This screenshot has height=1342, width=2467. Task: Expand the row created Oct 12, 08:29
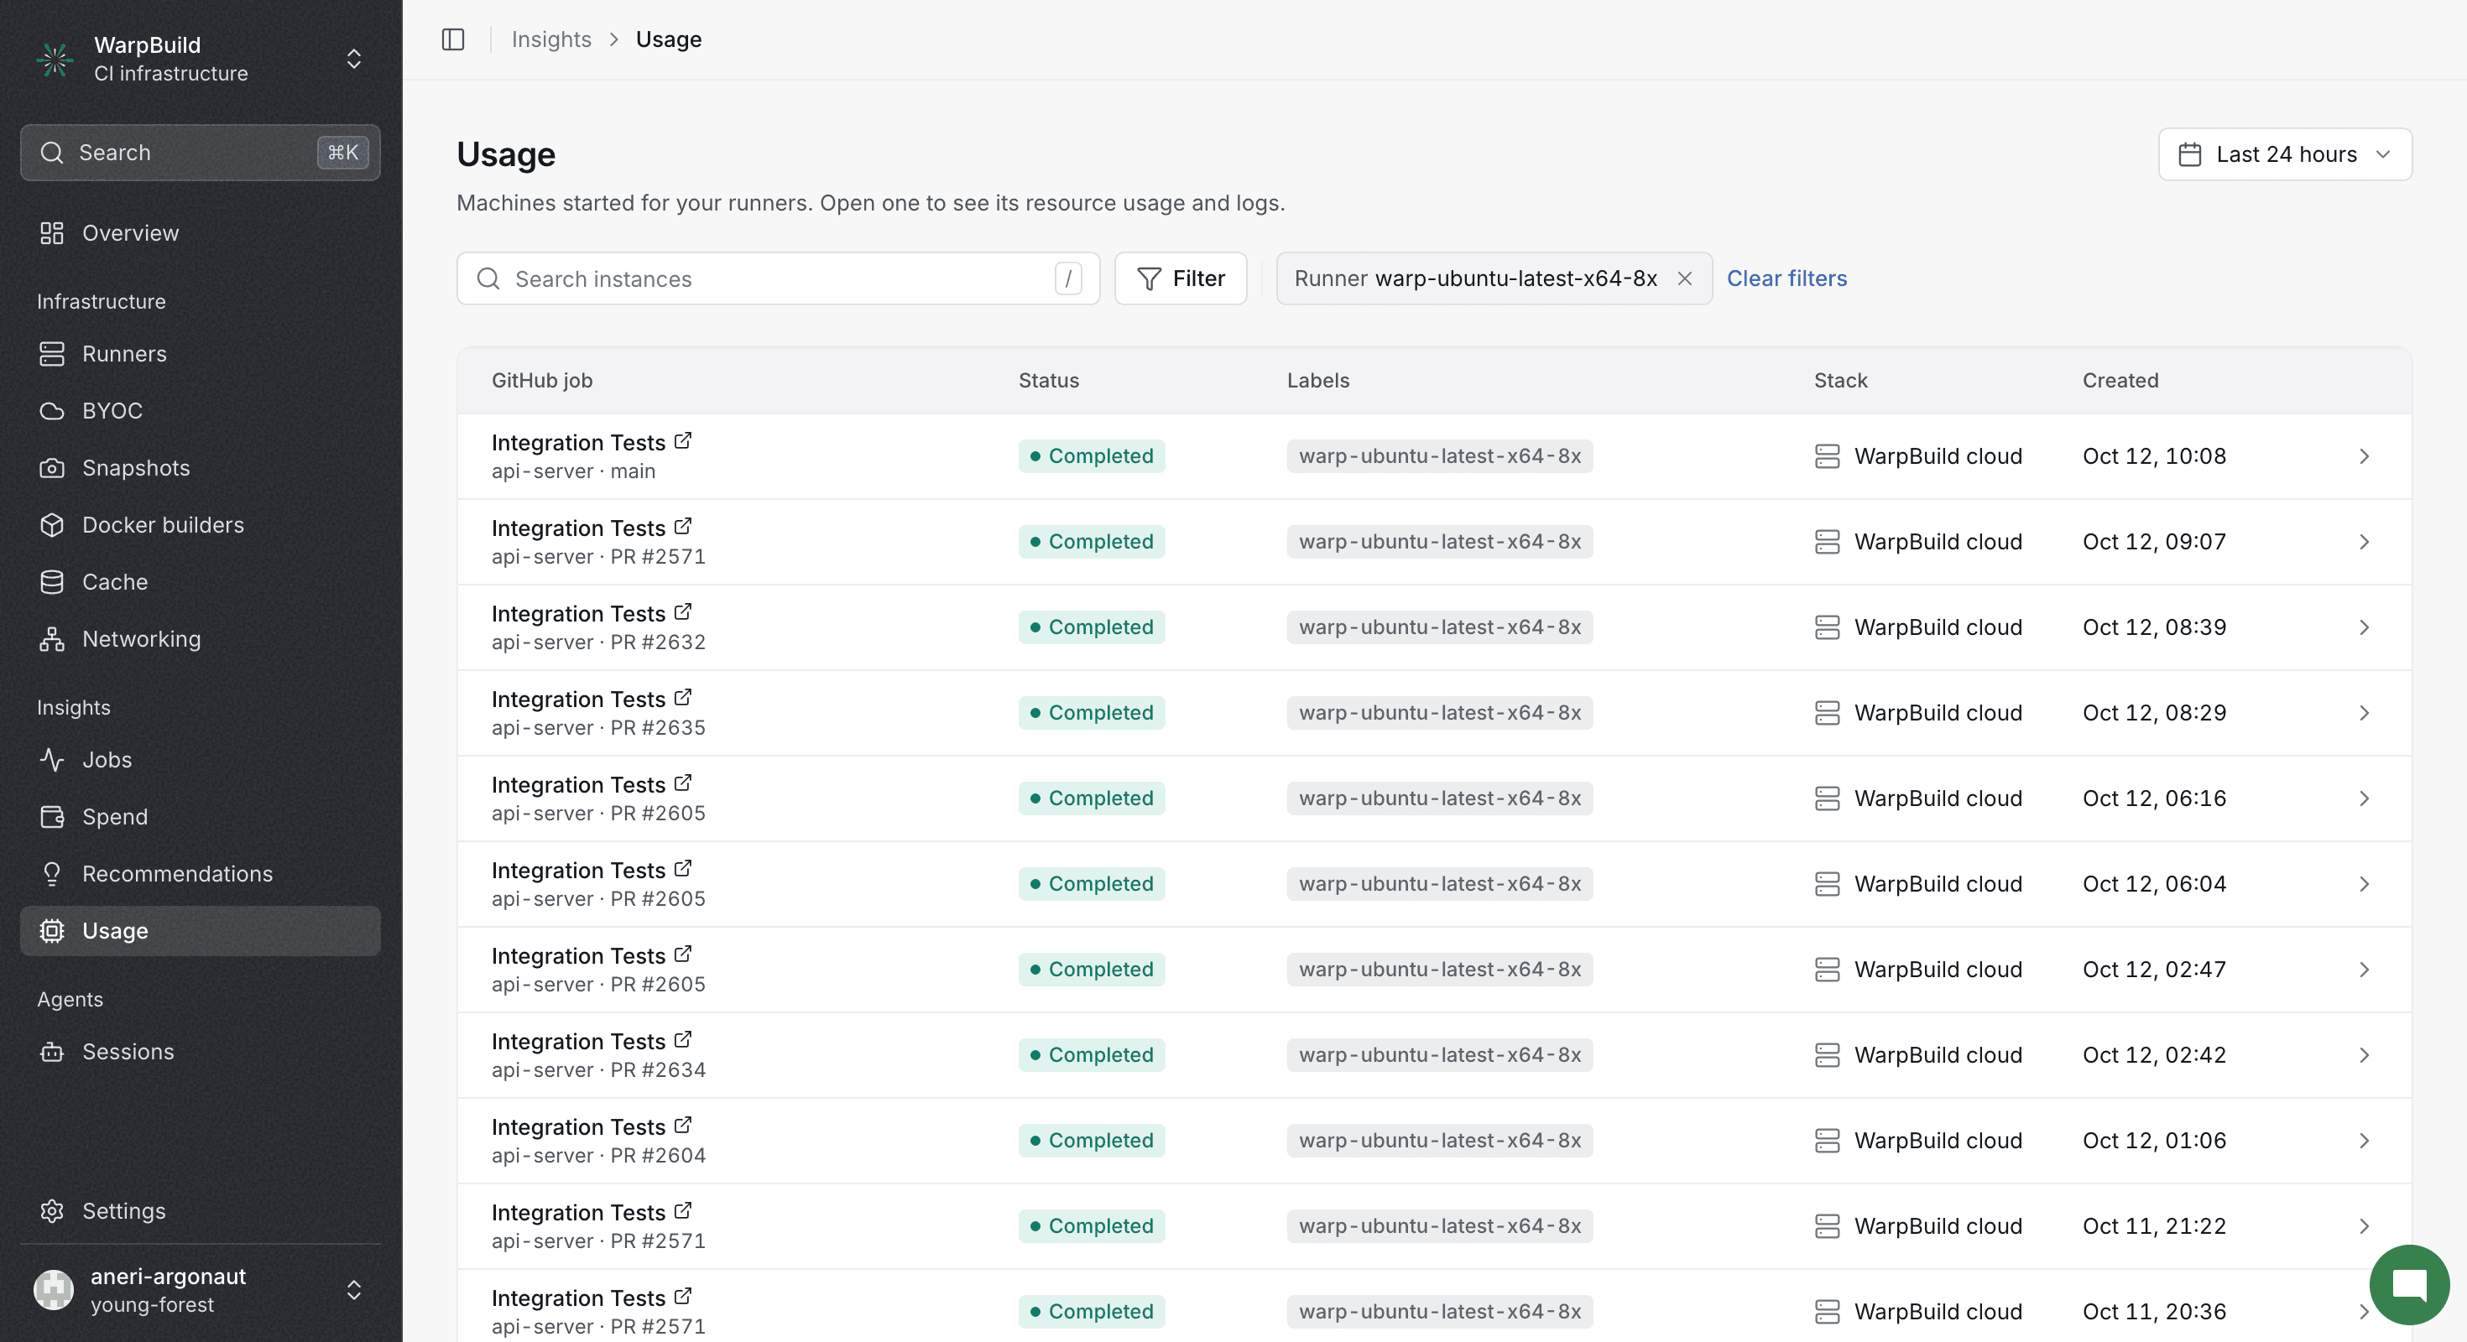pyautogui.click(x=2364, y=713)
